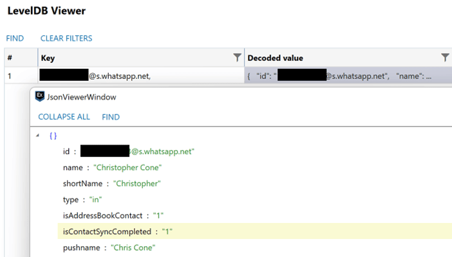Click the Decoded value column header
The width and height of the screenshot is (452, 257).
coord(348,58)
